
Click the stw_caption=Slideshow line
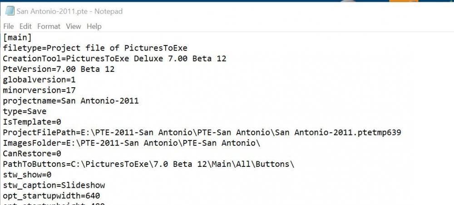54,185
